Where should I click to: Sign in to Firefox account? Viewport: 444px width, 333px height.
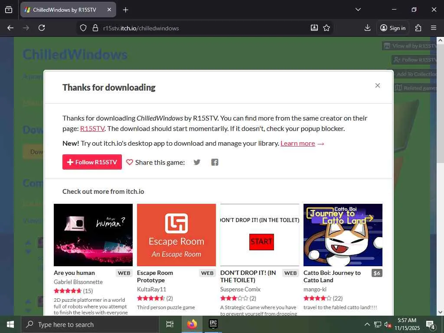coord(393,28)
